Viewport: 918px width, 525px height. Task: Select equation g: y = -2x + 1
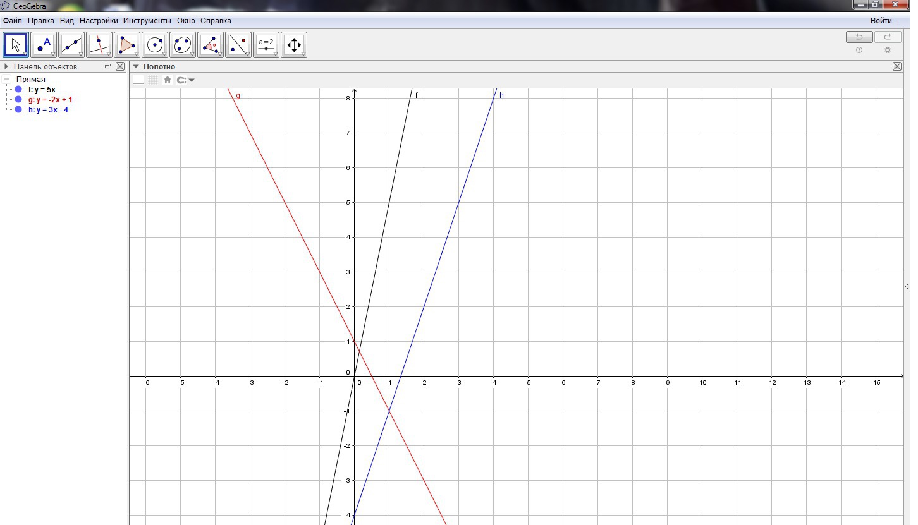[51, 100]
